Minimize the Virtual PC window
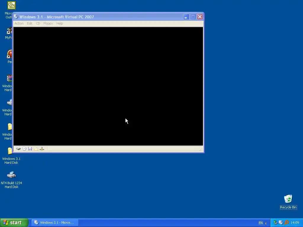The width and height of the screenshot is (303, 227). (x=186, y=17)
